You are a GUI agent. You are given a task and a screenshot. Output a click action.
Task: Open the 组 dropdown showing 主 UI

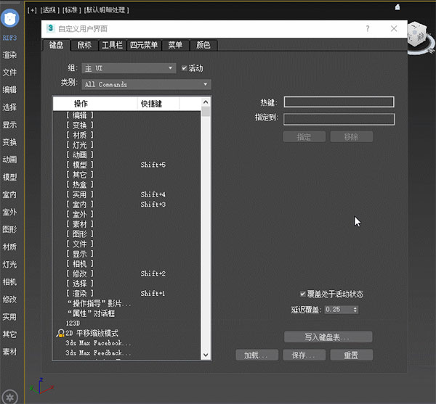(x=129, y=68)
